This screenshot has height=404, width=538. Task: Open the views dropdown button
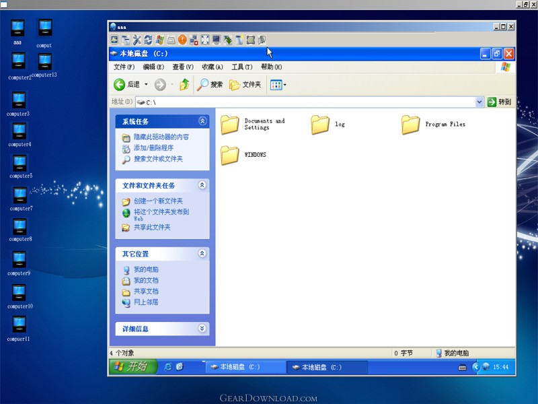point(278,85)
